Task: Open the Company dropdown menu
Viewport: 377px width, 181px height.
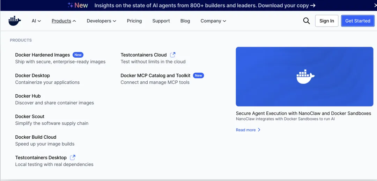Action: [x=213, y=21]
